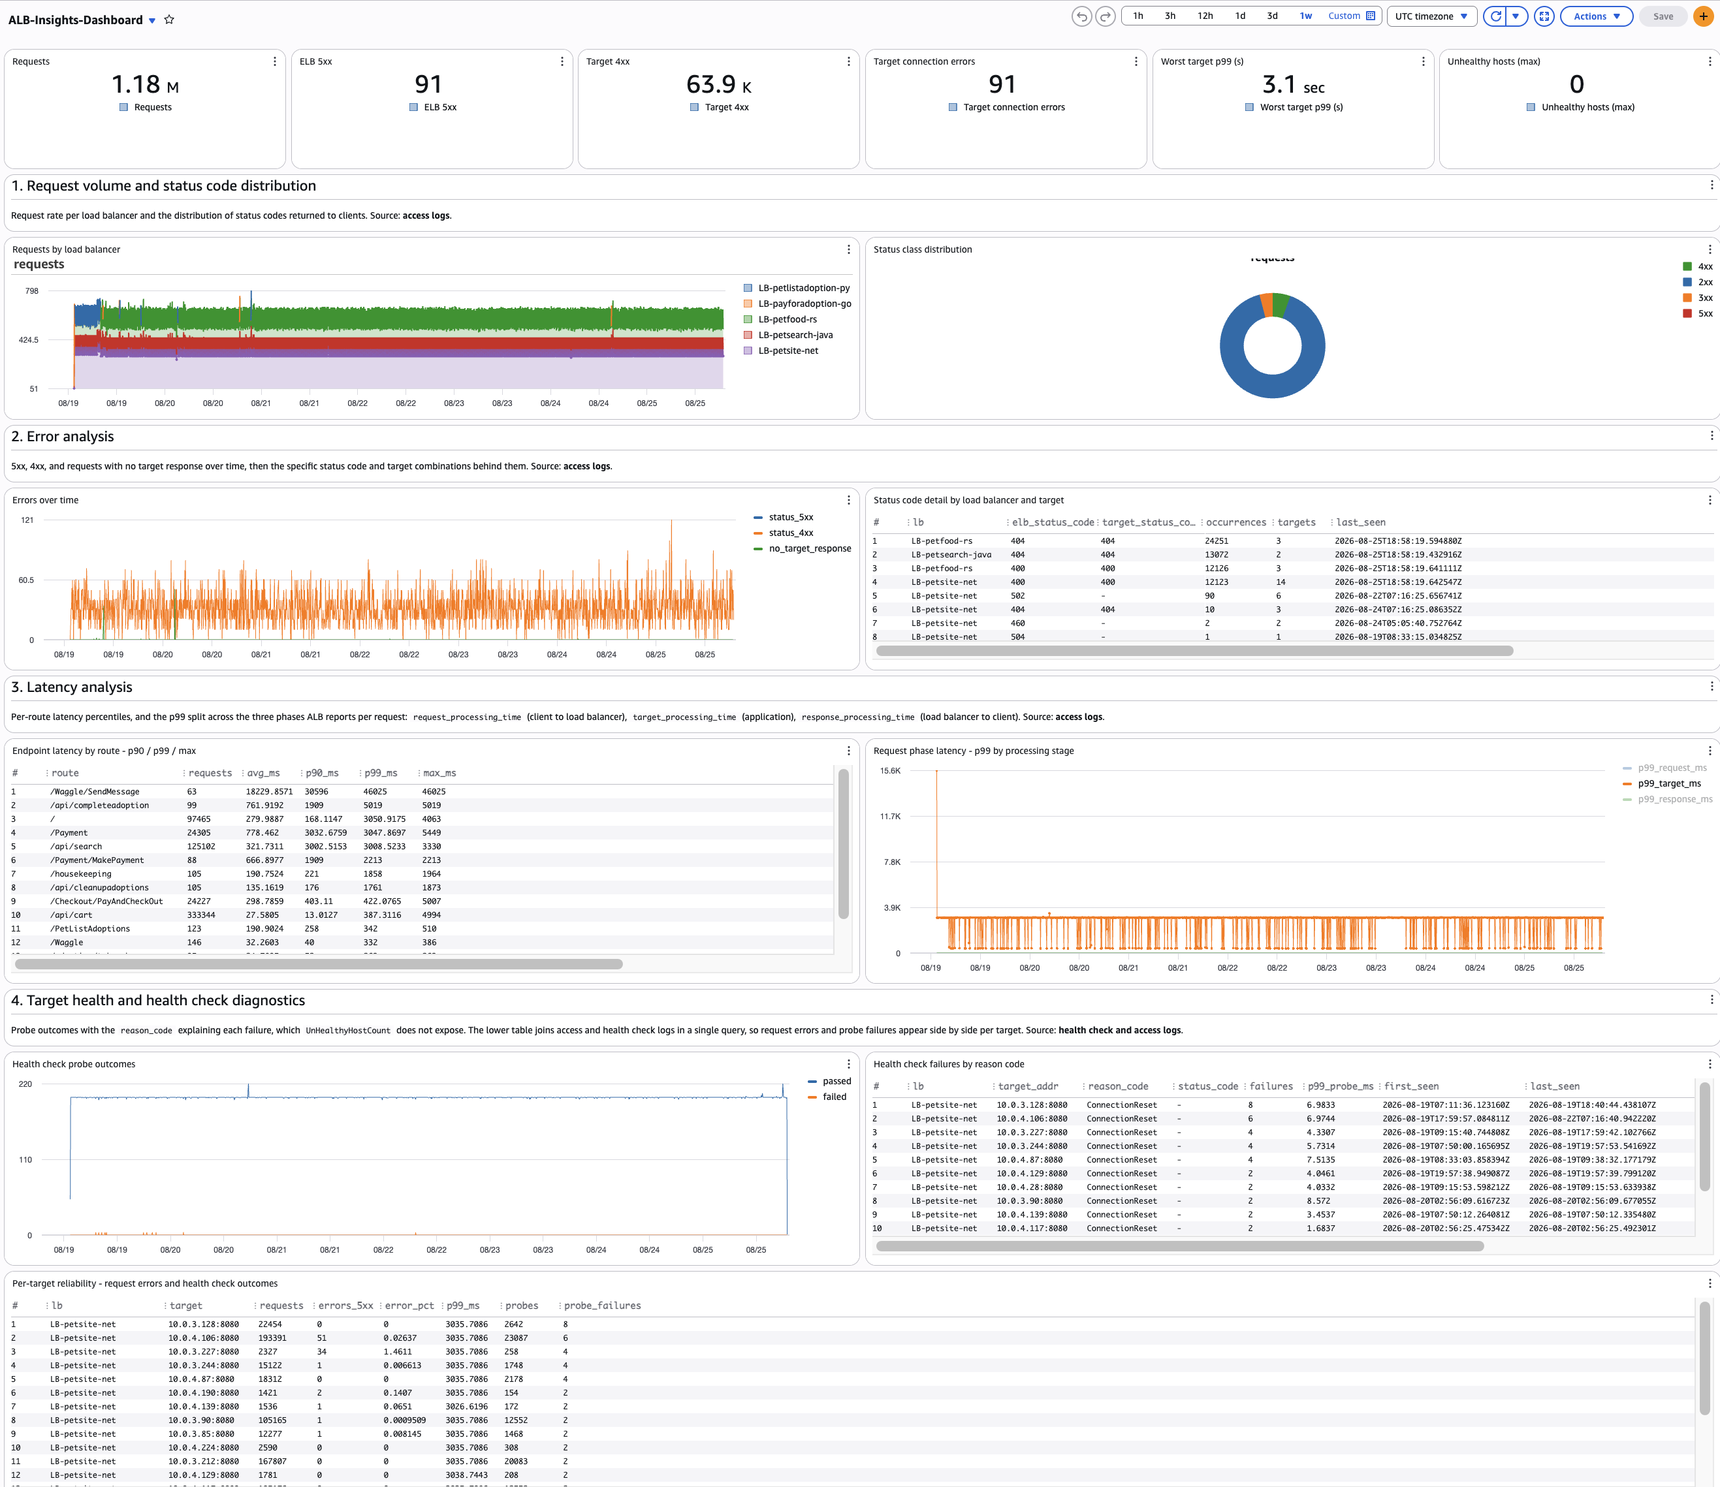1720x1487 pixels.
Task: Toggle failed series in probe outcomes legend
Action: pyautogui.click(x=827, y=1097)
